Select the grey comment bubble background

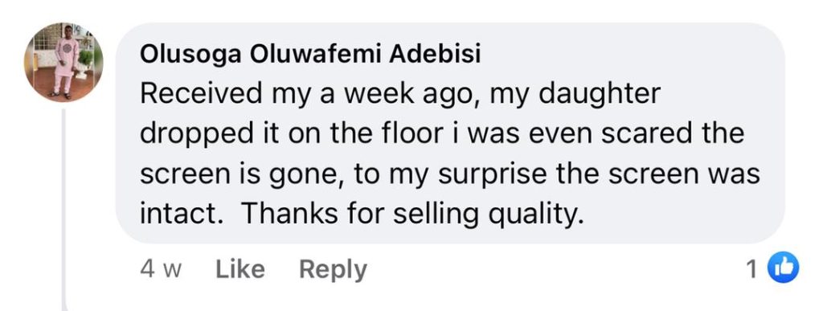point(450,133)
